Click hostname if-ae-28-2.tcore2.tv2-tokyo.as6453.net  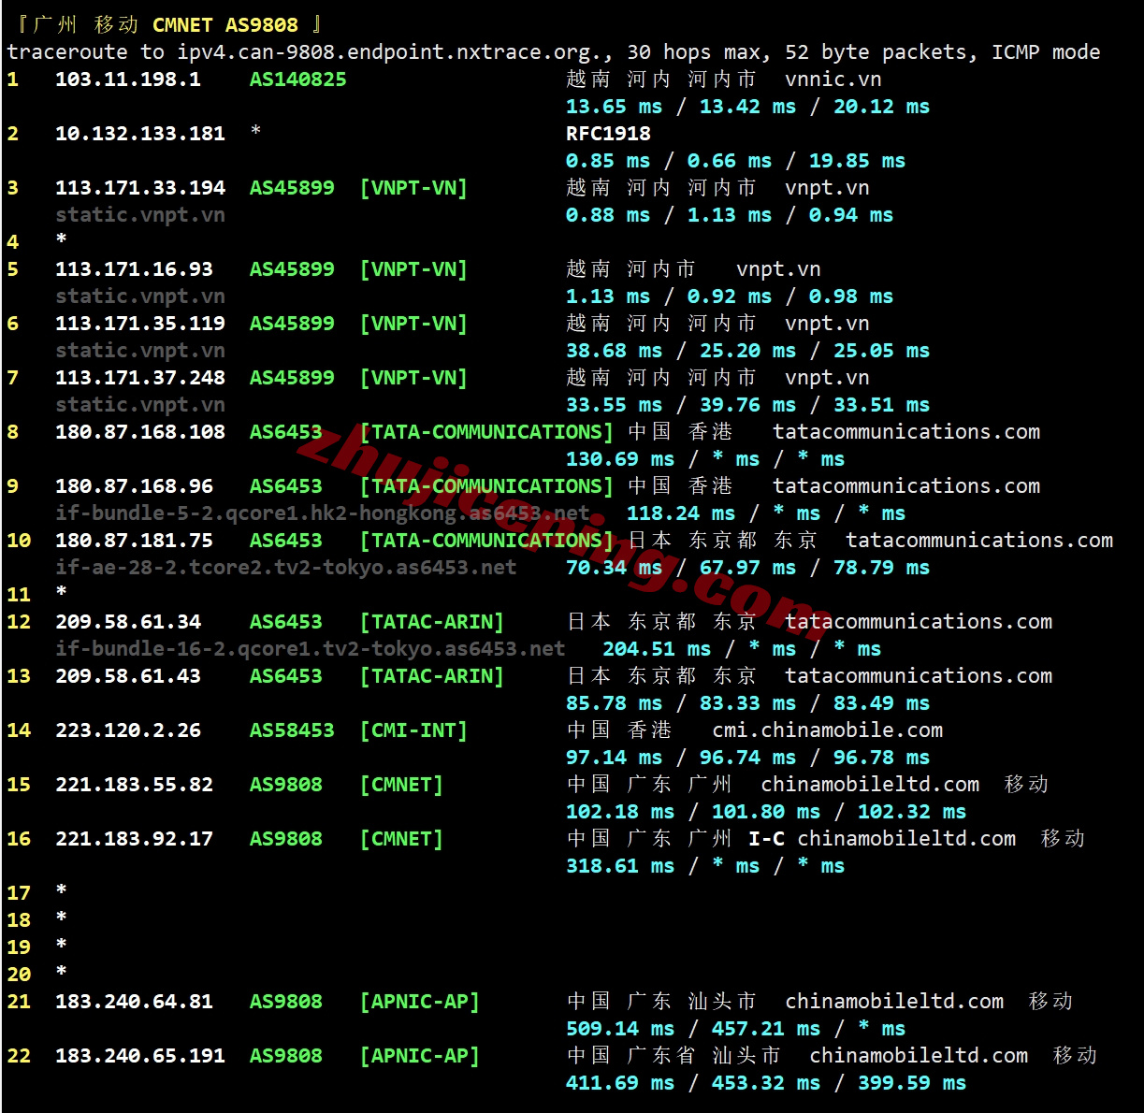click(x=286, y=568)
